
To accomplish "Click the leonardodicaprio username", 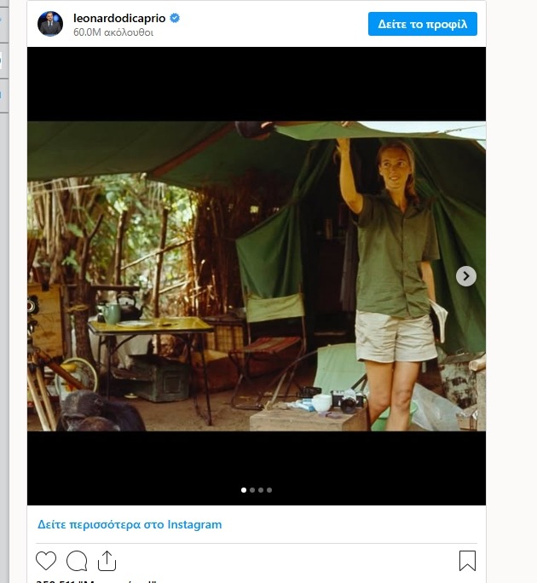I will pyautogui.click(x=119, y=18).
